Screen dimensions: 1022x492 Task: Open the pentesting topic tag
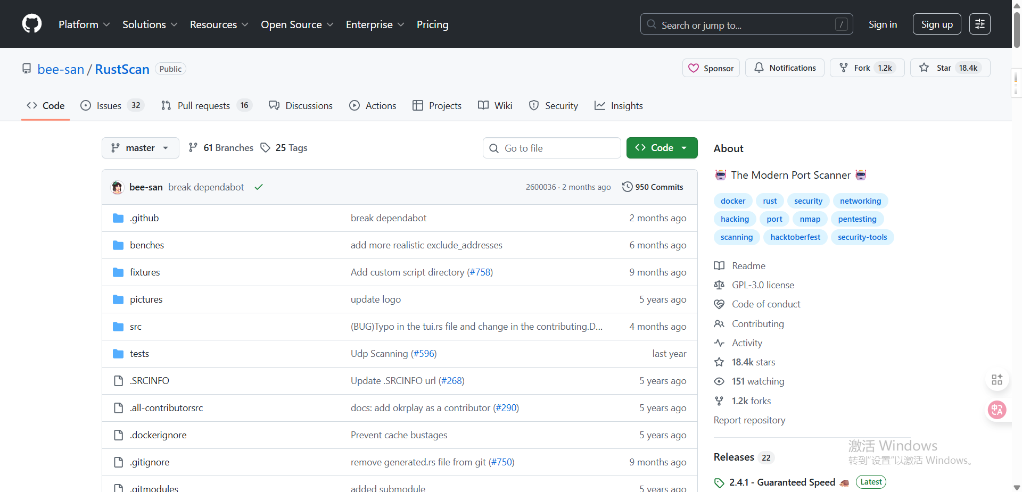click(857, 219)
